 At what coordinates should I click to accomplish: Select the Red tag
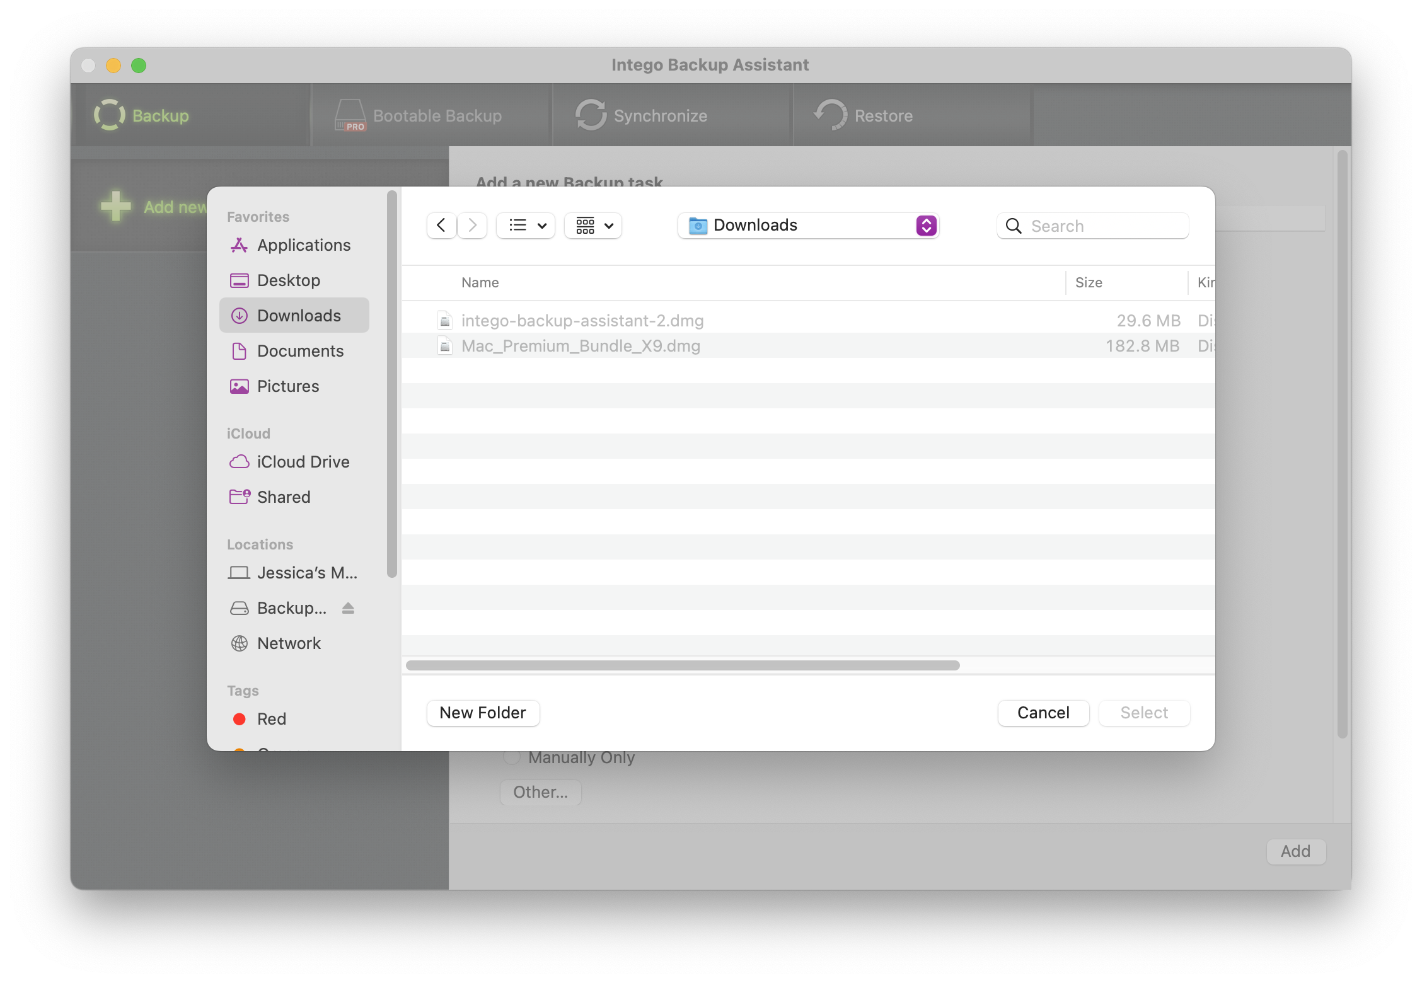coord(294,719)
